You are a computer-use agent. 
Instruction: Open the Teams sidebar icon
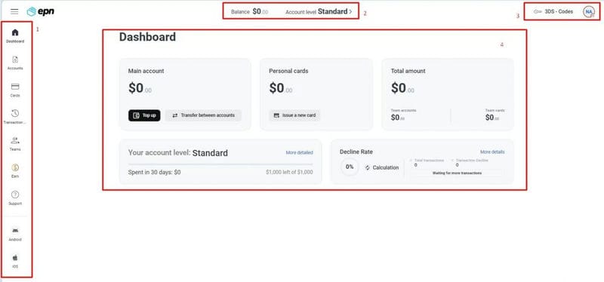click(x=15, y=140)
